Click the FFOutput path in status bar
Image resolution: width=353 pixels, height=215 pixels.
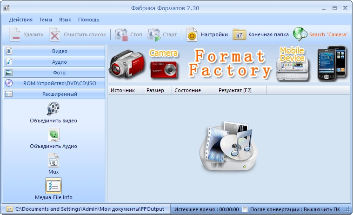coord(89,209)
